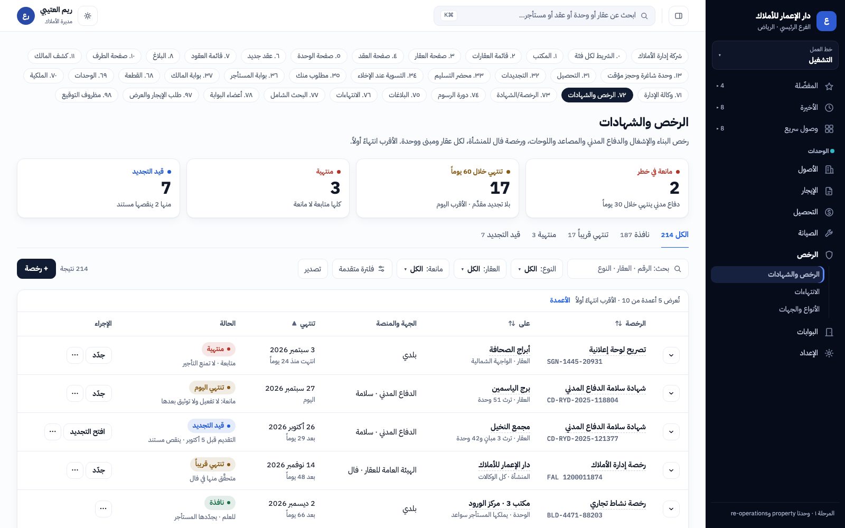Viewport: 845px width, 528px height.
Task: Select the منتهية 3 tab
Action: (x=544, y=235)
